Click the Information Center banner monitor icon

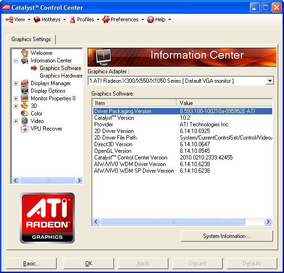click(x=103, y=57)
